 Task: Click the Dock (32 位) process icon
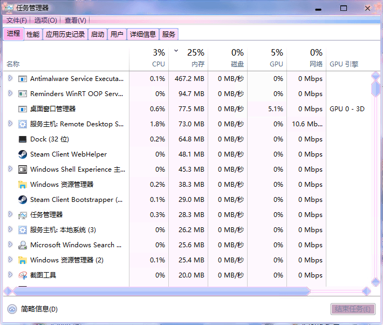[x=23, y=139]
